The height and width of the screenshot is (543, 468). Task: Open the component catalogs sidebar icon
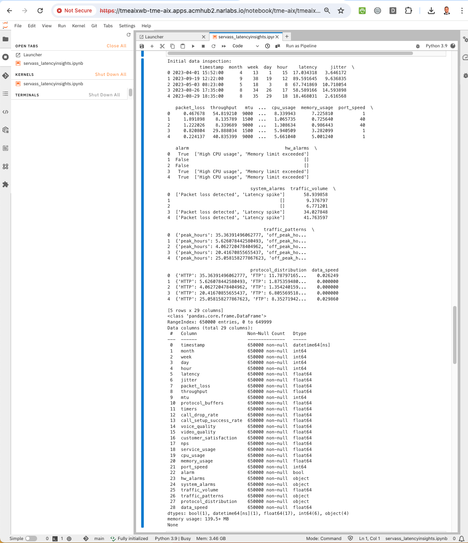pyautogui.click(x=6, y=167)
